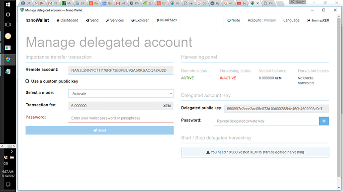Open the Language dropdown
Screen dimensions: 343x192
pos(291,20)
